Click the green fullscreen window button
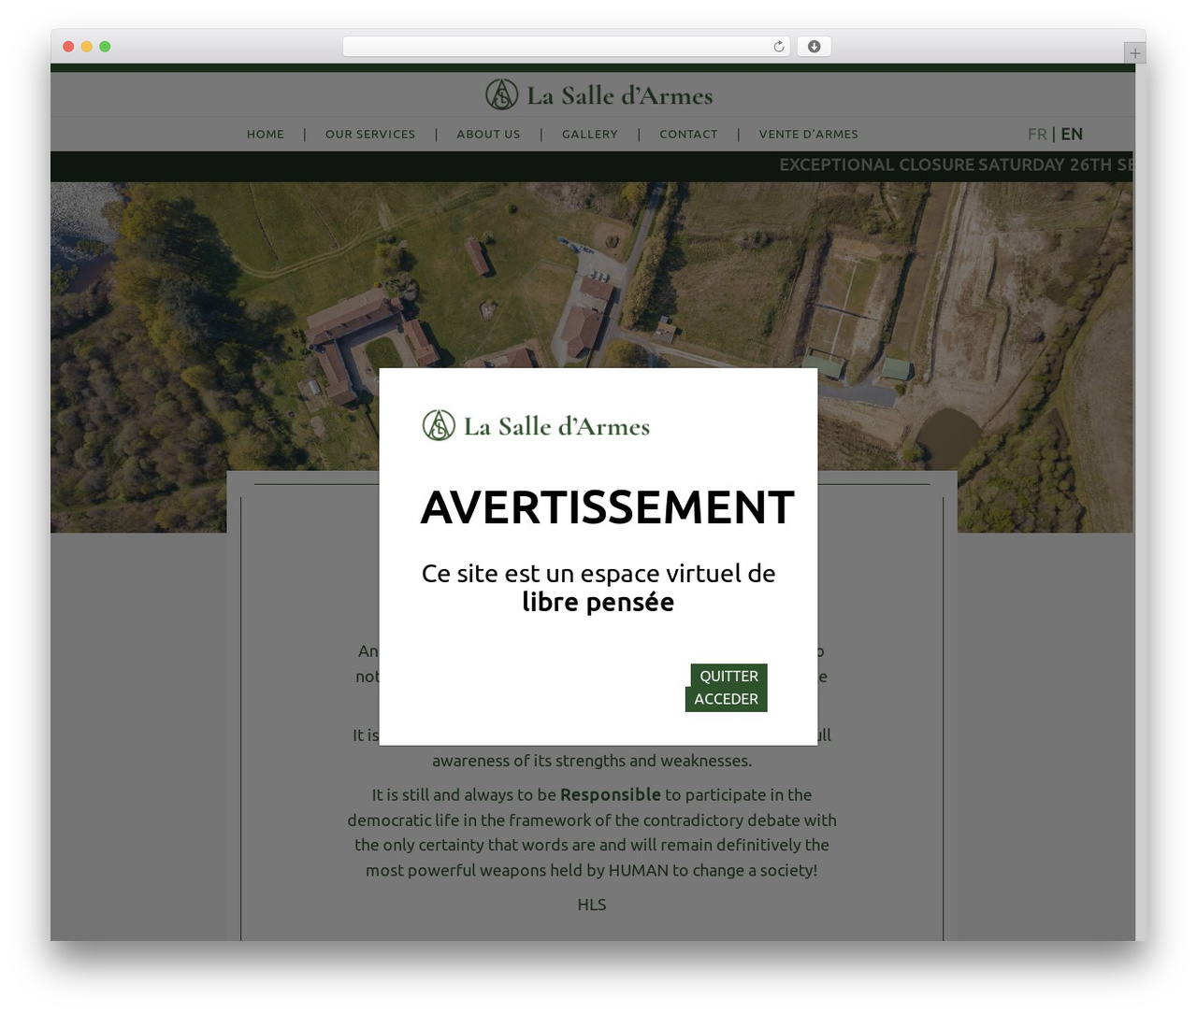Screen dimensions: 1197x1013 tap(105, 47)
